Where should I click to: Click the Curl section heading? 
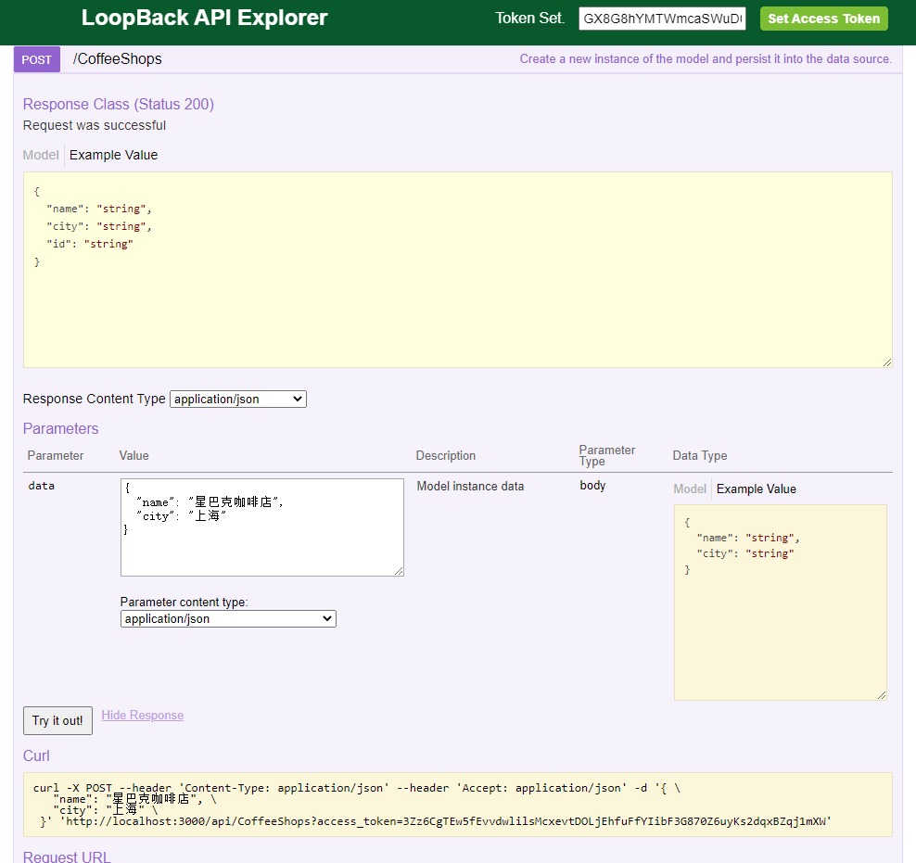(36, 755)
